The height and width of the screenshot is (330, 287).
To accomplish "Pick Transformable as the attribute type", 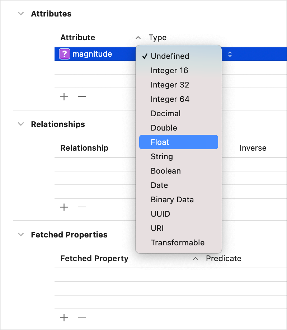I will click(178, 242).
